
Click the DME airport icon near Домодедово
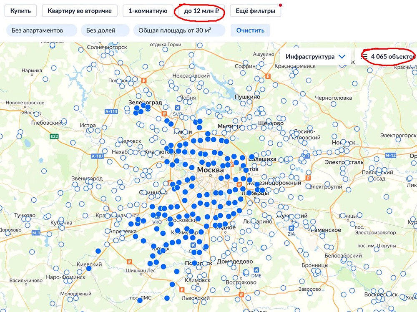coord(256,270)
